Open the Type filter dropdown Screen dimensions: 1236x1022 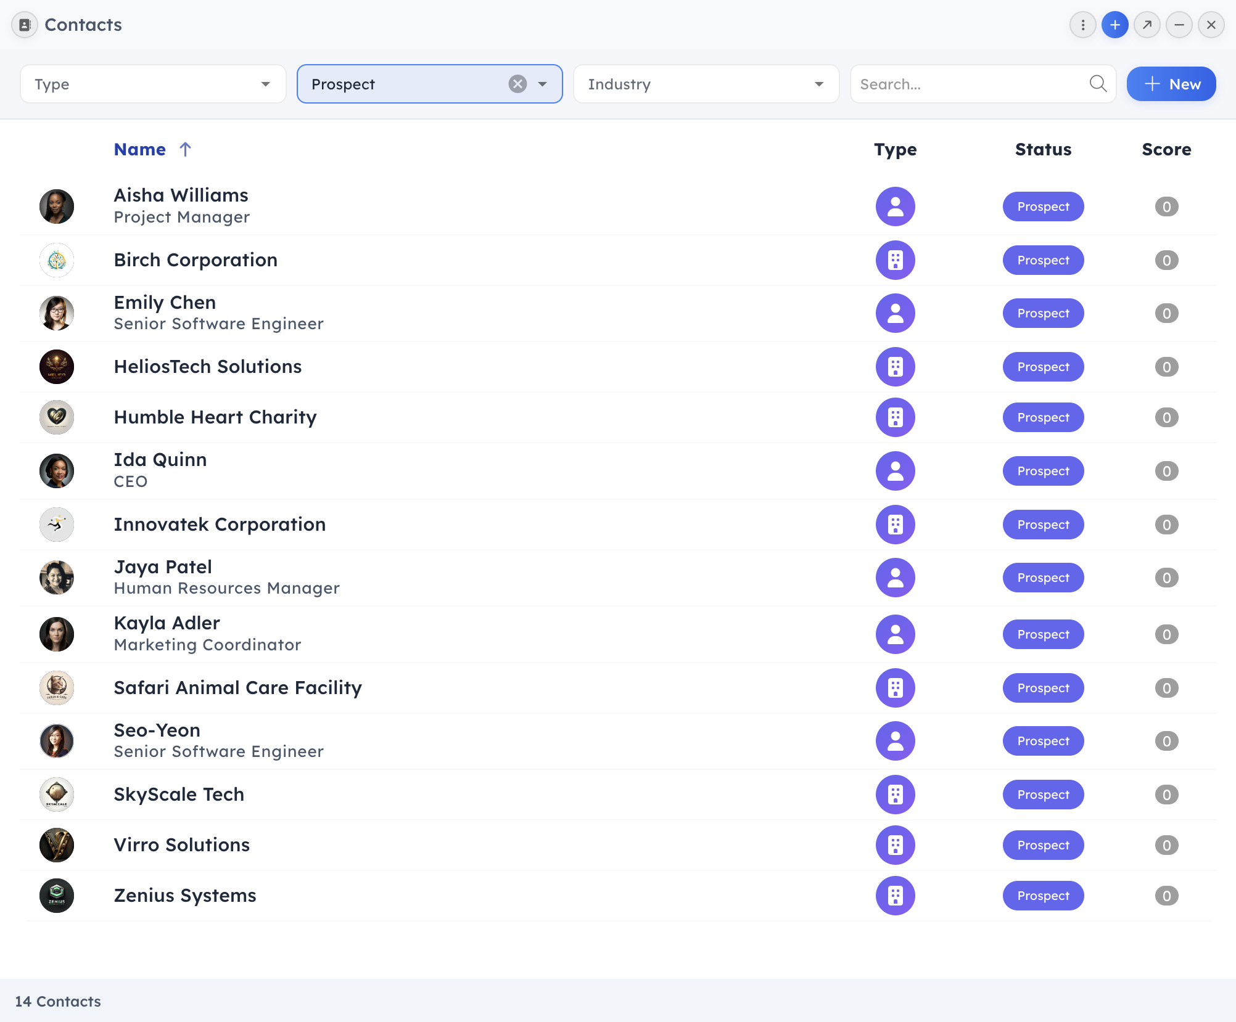tap(153, 84)
